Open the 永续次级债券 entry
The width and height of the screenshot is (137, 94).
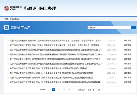[x=56, y=59]
